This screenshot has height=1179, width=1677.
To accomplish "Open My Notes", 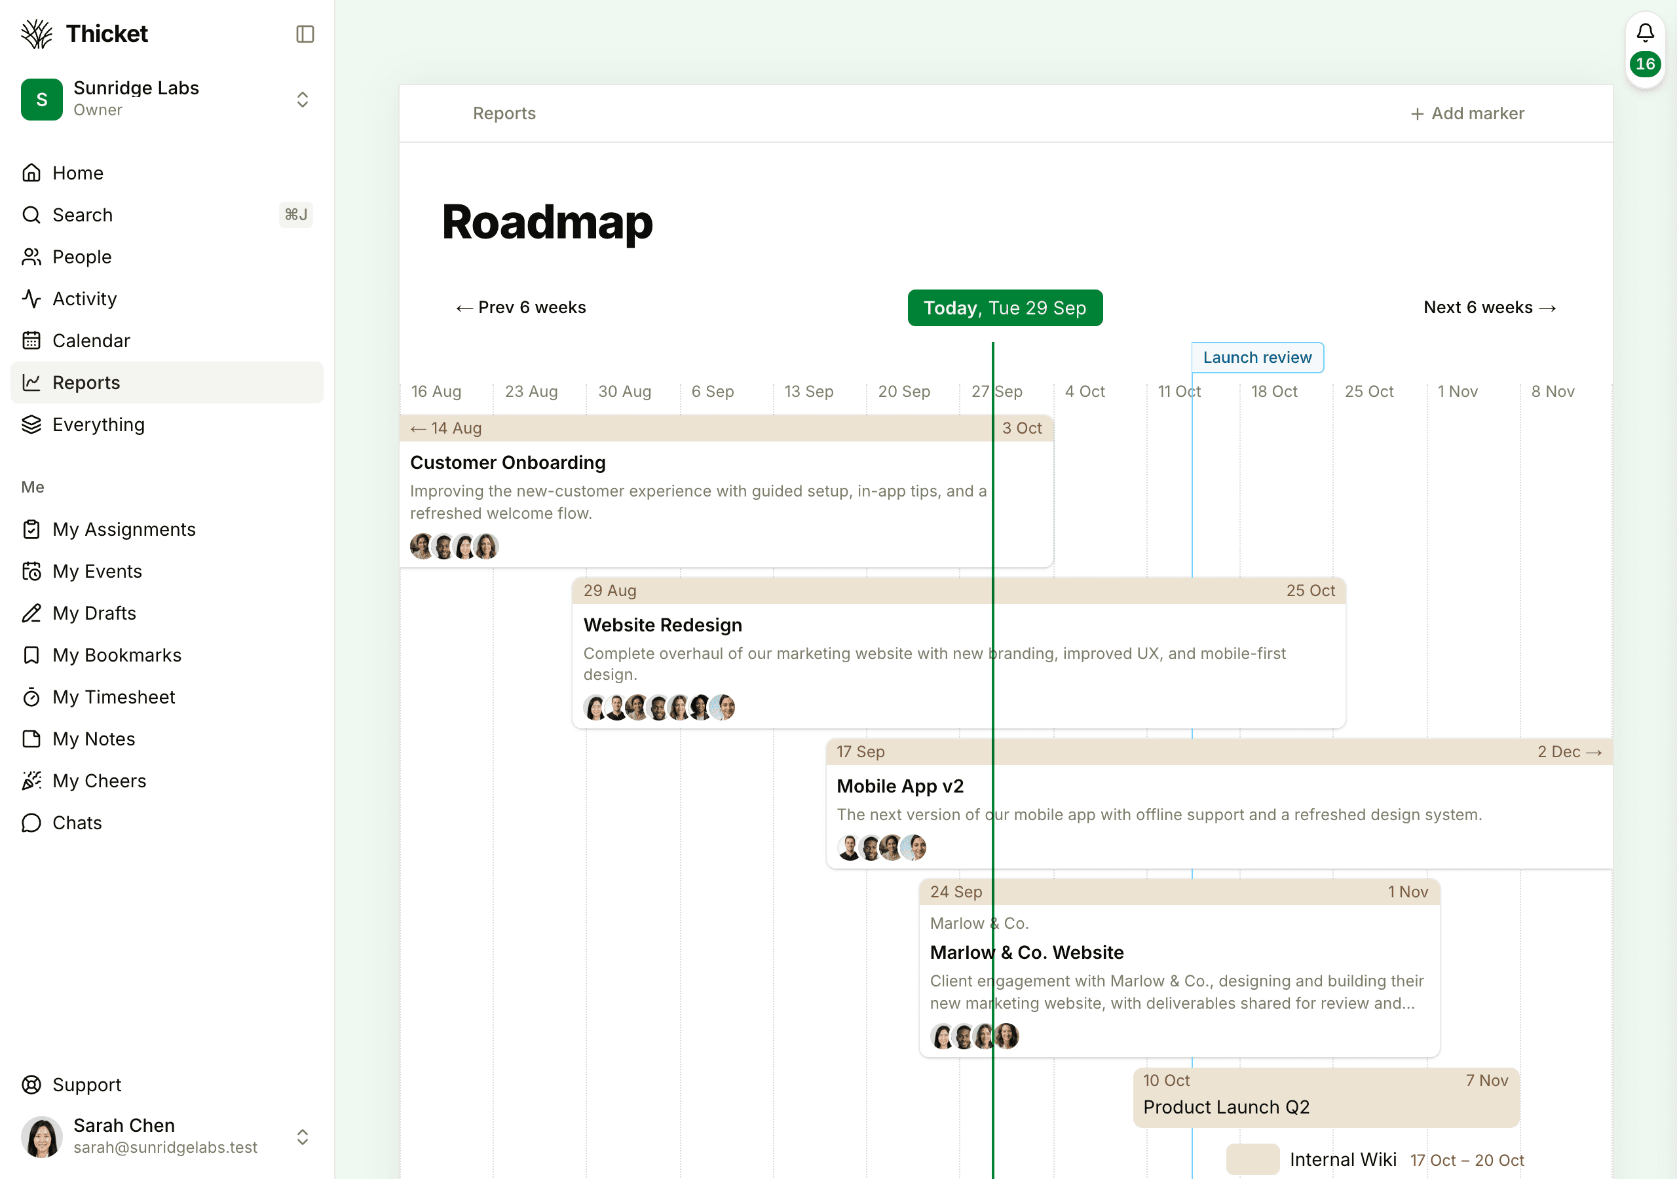I will [166, 739].
